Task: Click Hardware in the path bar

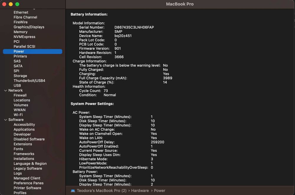Action: 140,191
